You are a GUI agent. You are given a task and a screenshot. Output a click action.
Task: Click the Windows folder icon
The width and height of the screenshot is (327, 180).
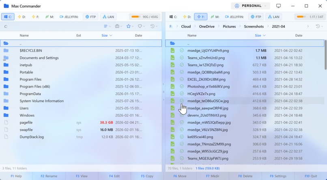[6, 115]
